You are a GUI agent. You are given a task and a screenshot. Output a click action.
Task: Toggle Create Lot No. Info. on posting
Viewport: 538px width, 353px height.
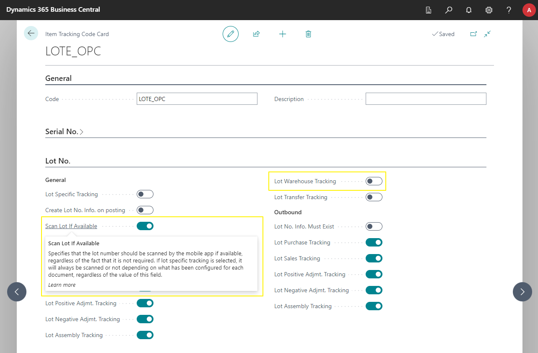pyautogui.click(x=145, y=210)
